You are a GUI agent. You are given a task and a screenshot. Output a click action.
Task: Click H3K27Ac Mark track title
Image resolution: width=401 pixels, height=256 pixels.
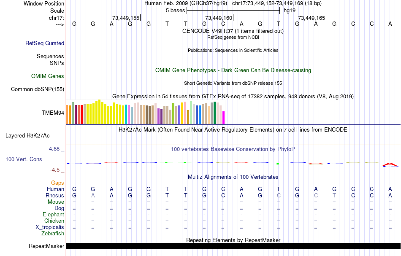coord(233,130)
